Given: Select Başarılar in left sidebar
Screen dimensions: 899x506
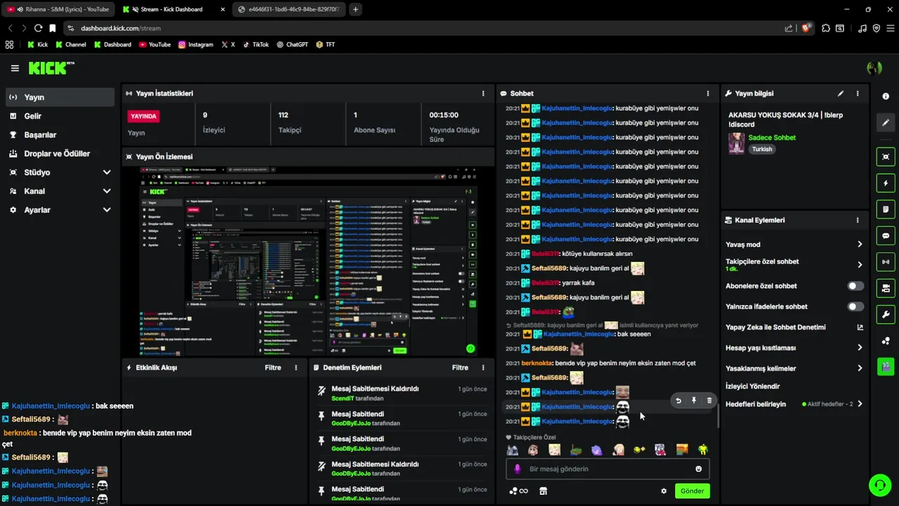Looking at the screenshot, I should coord(60,135).
